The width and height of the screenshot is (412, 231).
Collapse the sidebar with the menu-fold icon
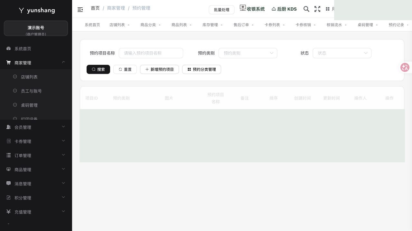[x=80, y=10]
